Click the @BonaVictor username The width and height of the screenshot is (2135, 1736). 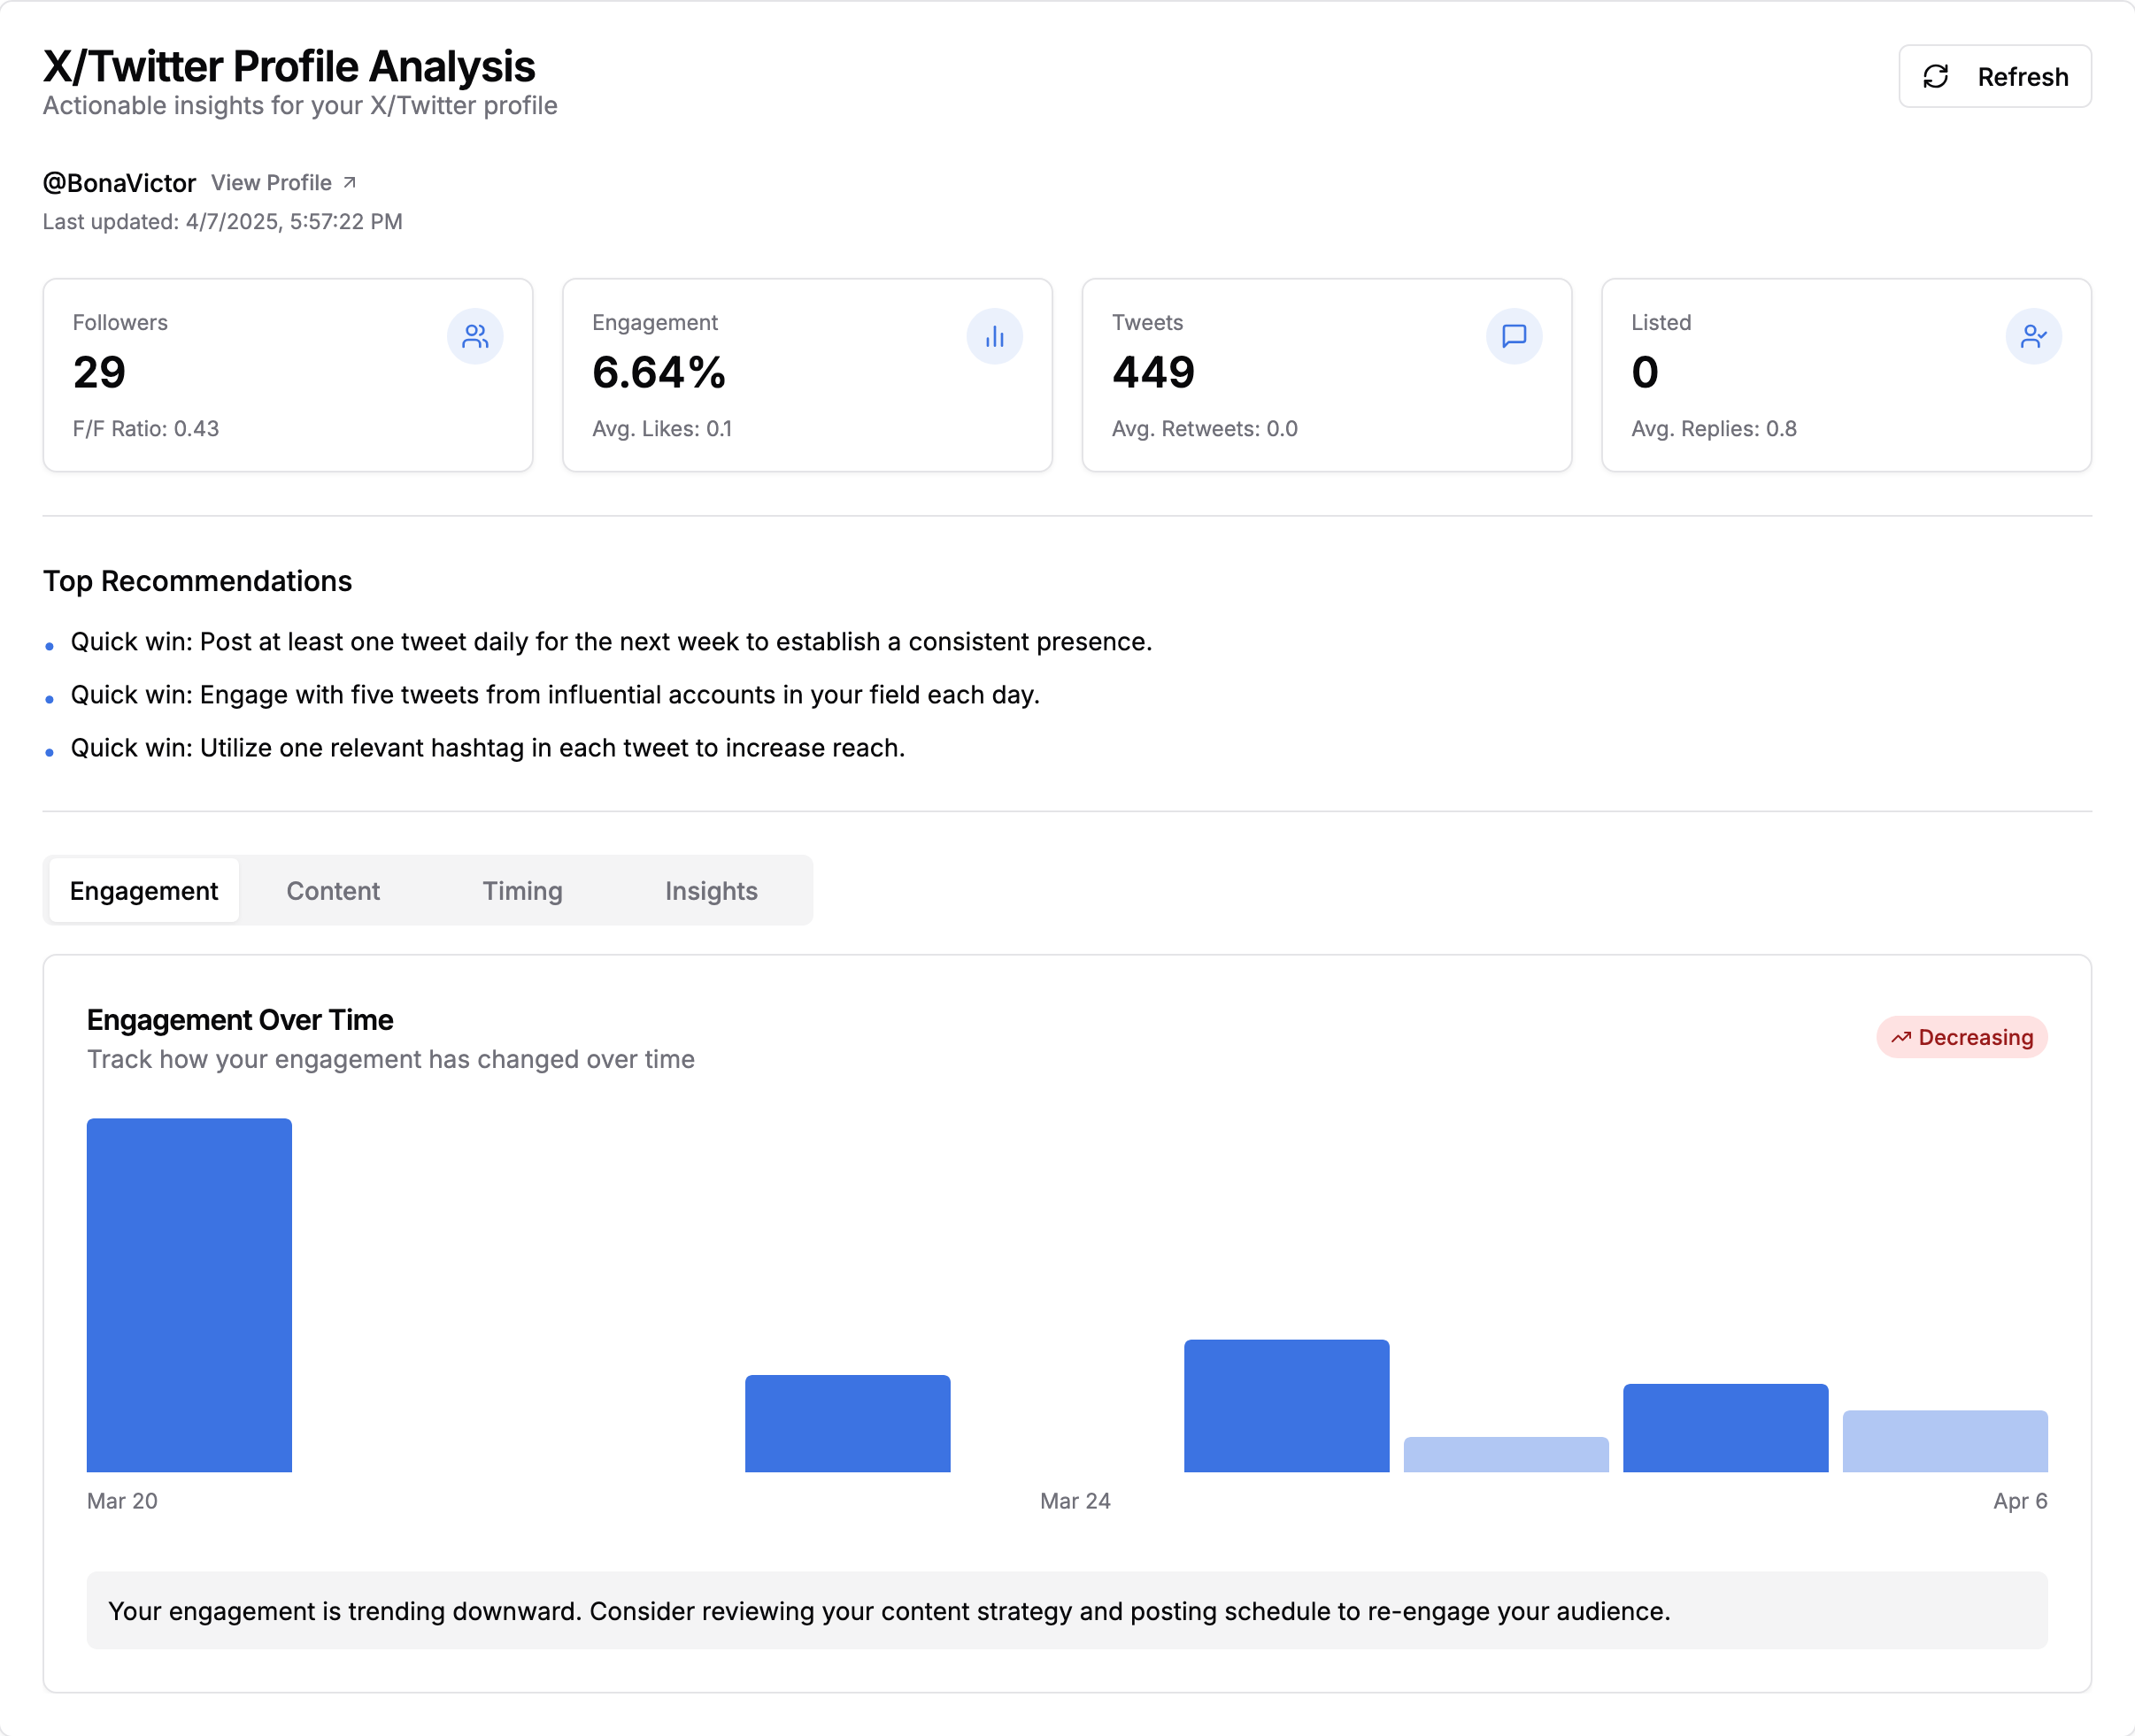coord(119,182)
